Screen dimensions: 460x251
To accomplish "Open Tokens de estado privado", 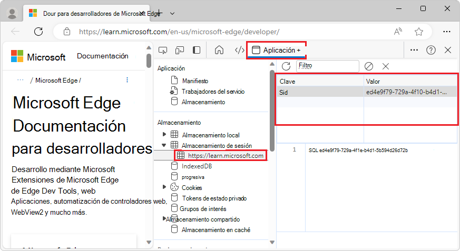I will (214, 198).
